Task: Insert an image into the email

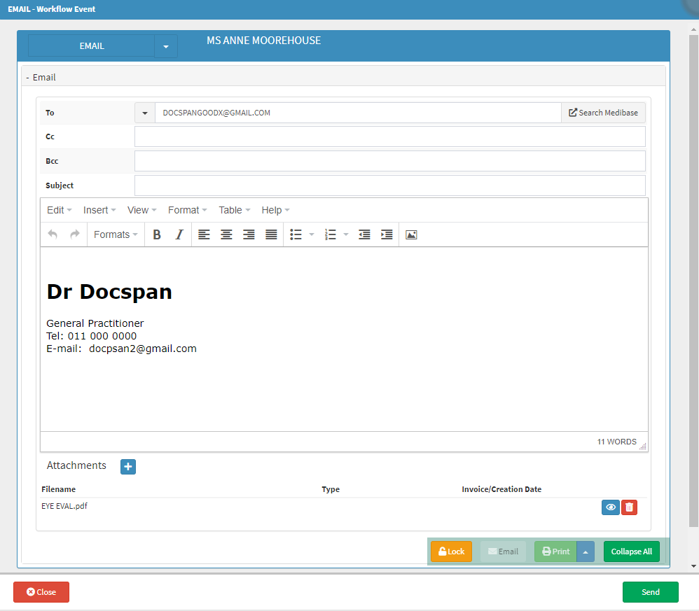Action: pyautogui.click(x=411, y=235)
